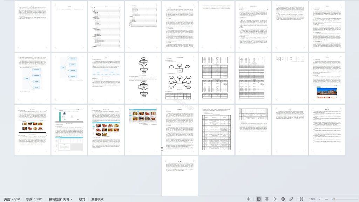
Task: Select the first page abstract thumbnail
Action: [x=33, y=26]
